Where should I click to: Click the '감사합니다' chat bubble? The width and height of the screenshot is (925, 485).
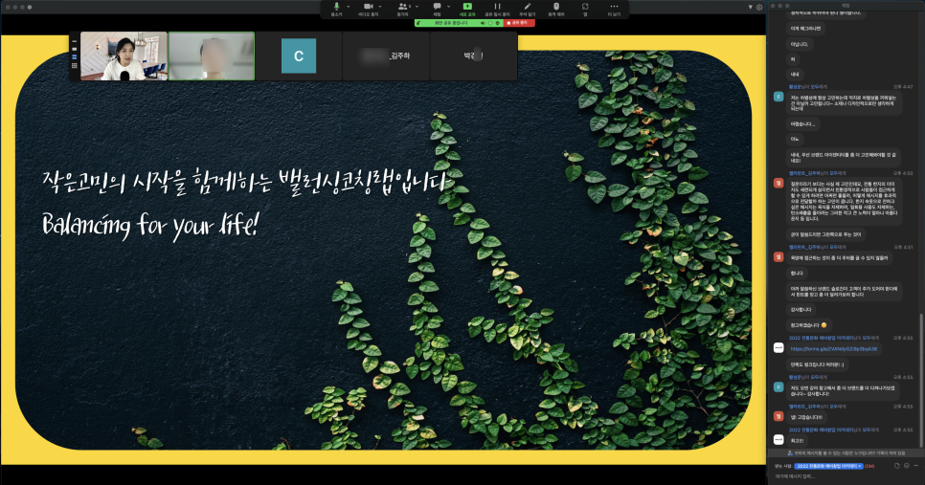click(801, 309)
